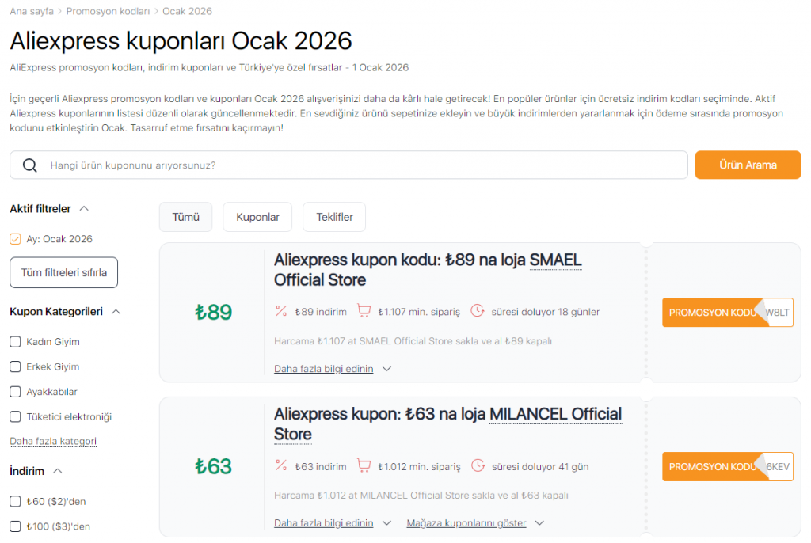Click the shopping cart icon next to ₺1.107 min. sipariş
Viewport: 811px width, 543px height.
364,311
